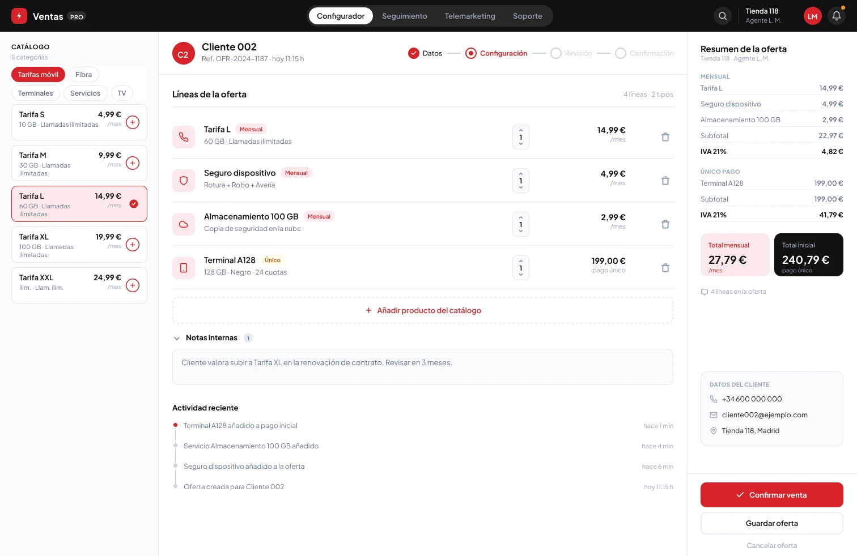This screenshot has height=556, width=857.
Task: Change quantity stepper for Seguro dispositivo
Action: pyautogui.click(x=521, y=181)
